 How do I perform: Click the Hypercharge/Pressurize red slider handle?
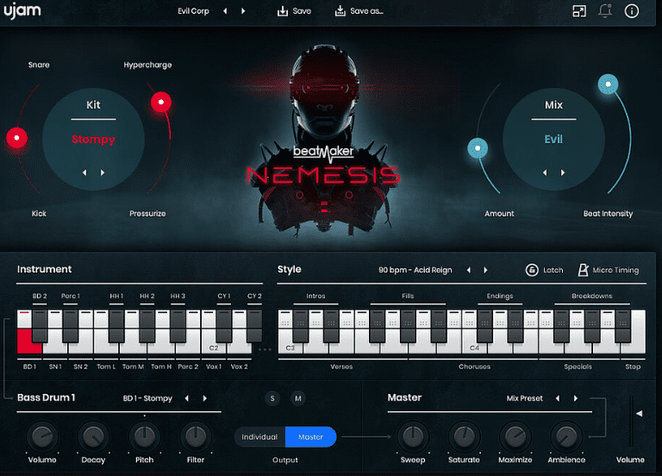[x=161, y=102]
